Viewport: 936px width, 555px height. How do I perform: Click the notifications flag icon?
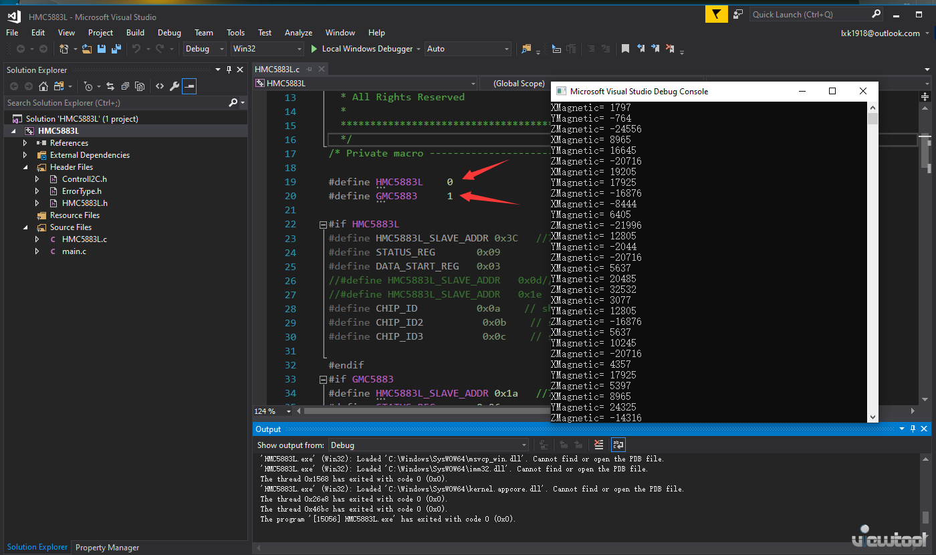[717, 14]
